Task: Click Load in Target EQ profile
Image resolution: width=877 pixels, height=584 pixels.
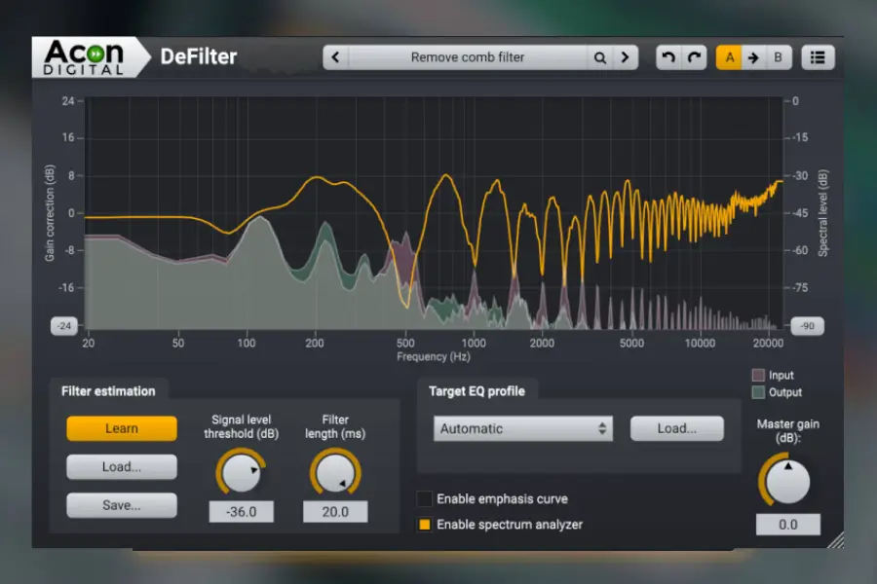Action: 677,428
